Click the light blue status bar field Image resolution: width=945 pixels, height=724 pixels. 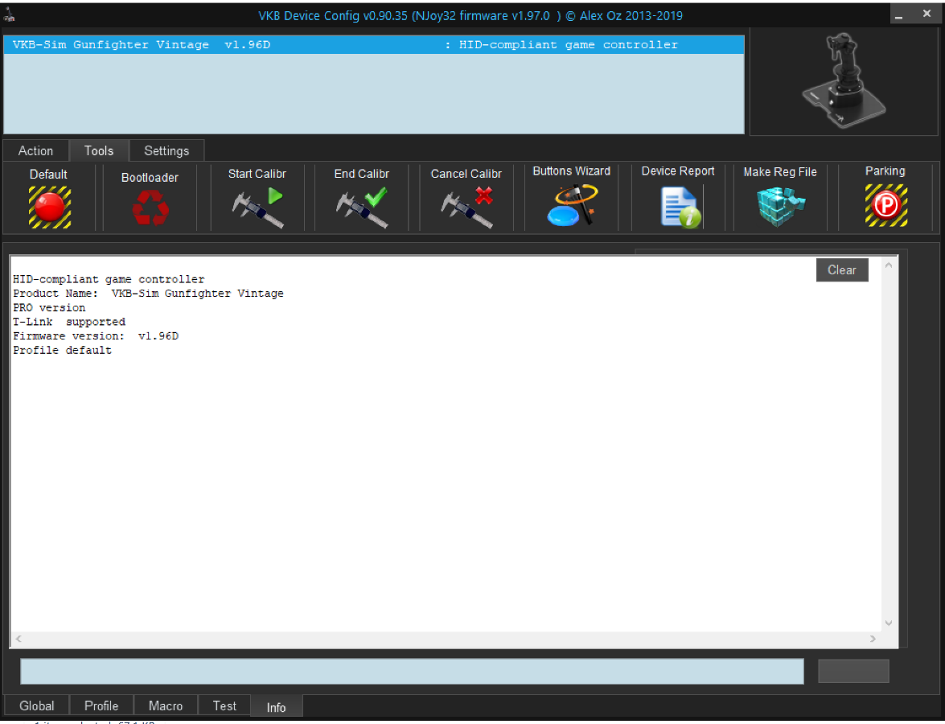pyautogui.click(x=411, y=671)
